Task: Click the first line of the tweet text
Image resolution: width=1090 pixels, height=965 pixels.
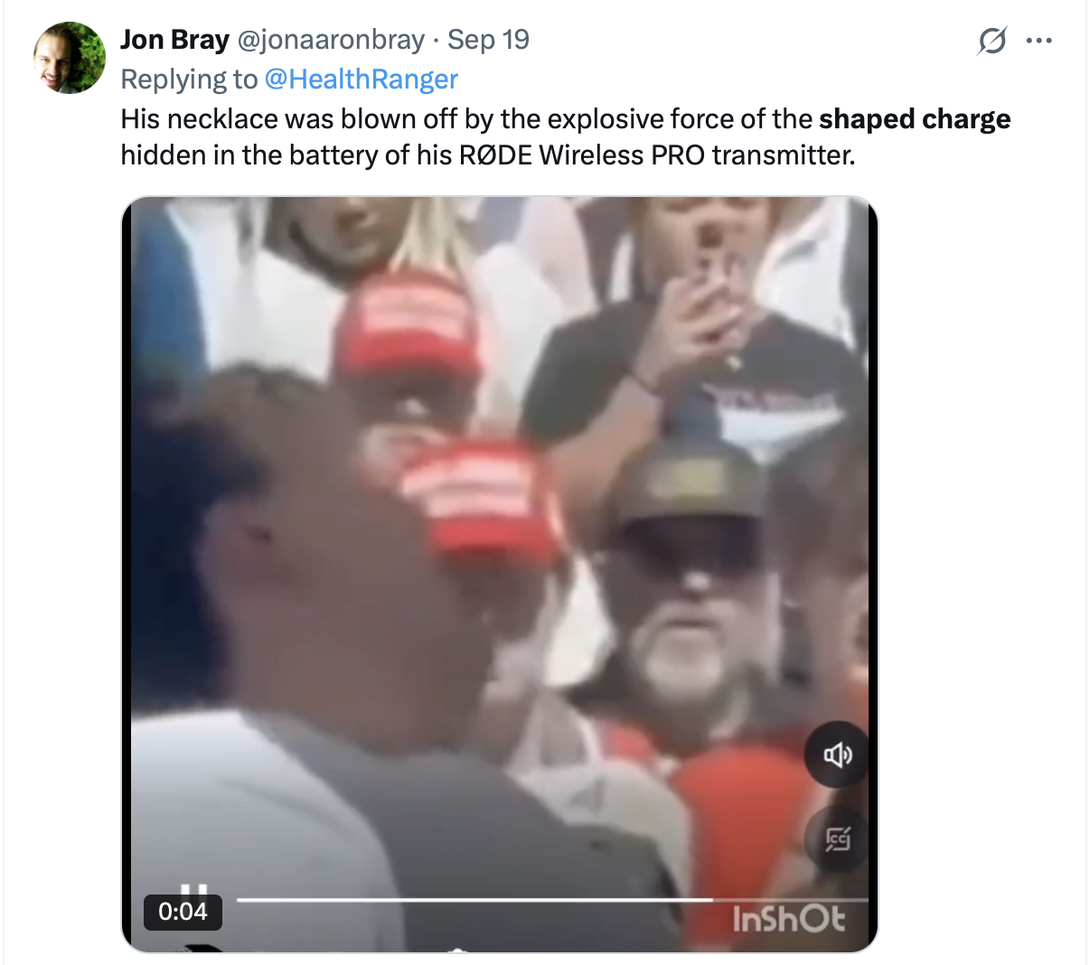Action: (x=566, y=119)
